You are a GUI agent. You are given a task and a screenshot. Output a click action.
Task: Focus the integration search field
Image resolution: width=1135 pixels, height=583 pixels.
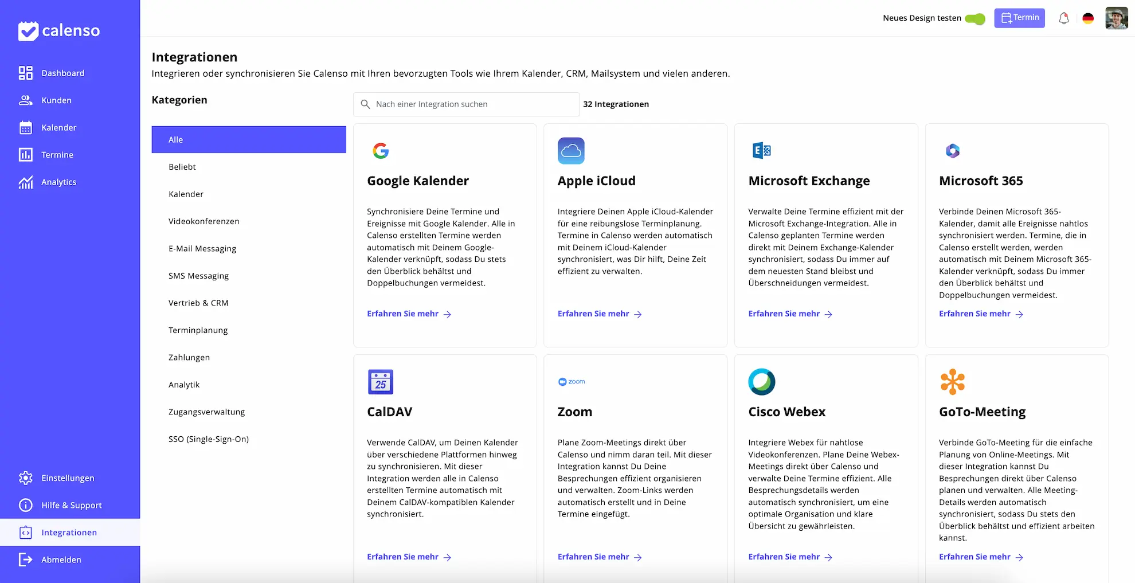tap(470, 104)
